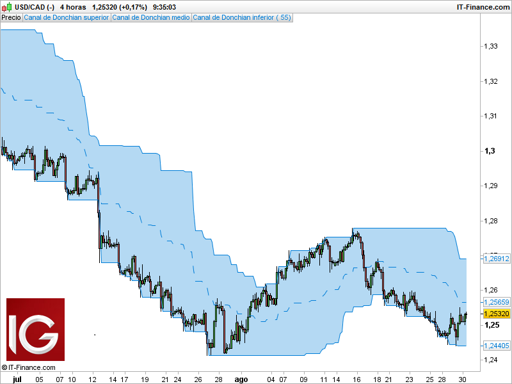The width and height of the screenshot is (512, 384).
Task: Click the 30 date marker on time axis
Action: pyautogui.click(x=462, y=380)
